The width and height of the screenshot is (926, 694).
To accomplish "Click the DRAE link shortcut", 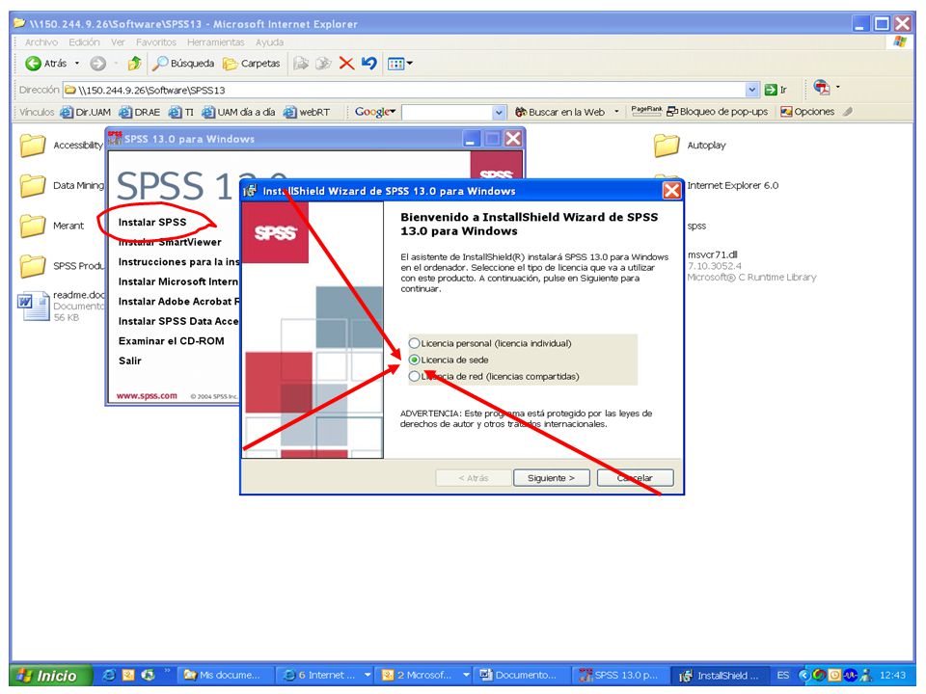I will point(139,112).
